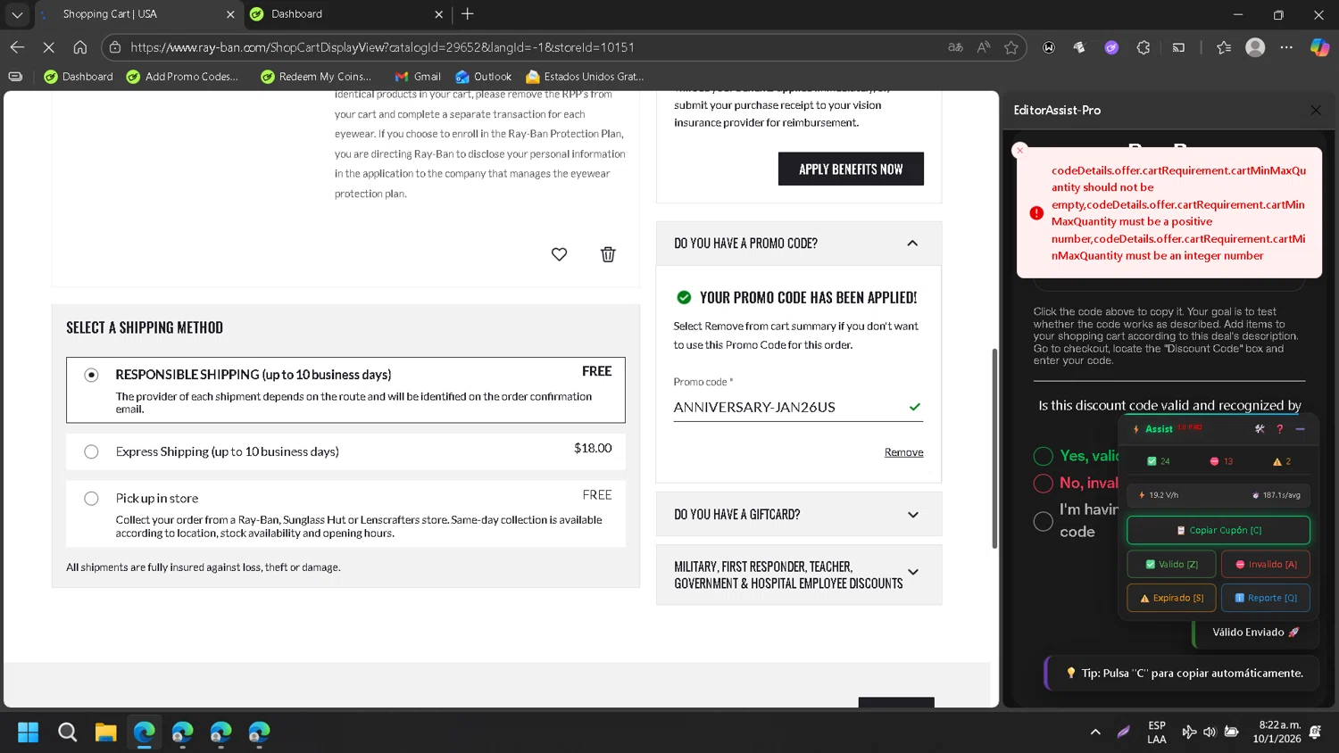Expand the Do You Have a Giftcard section
Viewport: 1339px width, 753px height.
912,515
